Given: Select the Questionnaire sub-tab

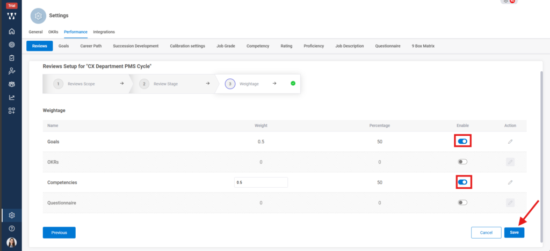Looking at the screenshot, I should pyautogui.click(x=388, y=46).
